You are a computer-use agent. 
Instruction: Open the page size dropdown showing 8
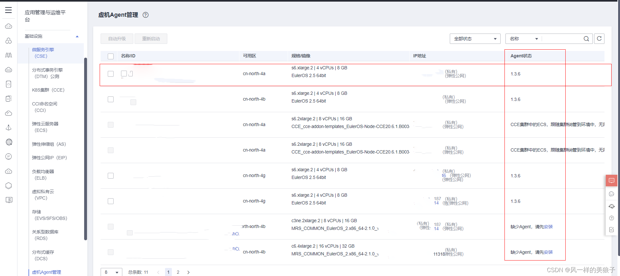[111, 272]
